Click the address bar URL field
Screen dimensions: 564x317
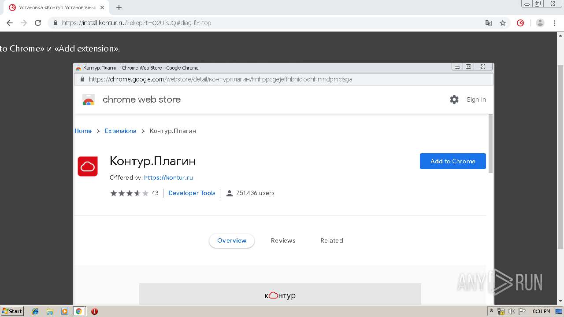264,23
